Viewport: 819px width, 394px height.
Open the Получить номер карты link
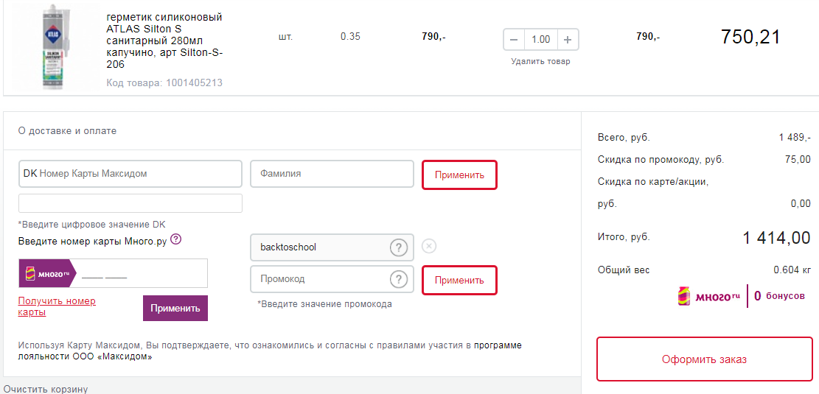click(x=57, y=306)
